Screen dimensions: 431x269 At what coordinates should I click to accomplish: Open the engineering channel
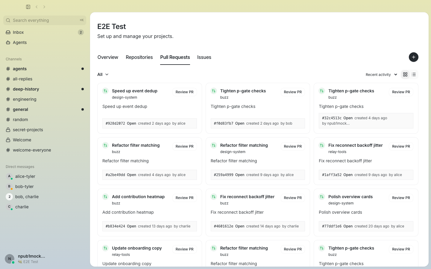coord(45,99)
